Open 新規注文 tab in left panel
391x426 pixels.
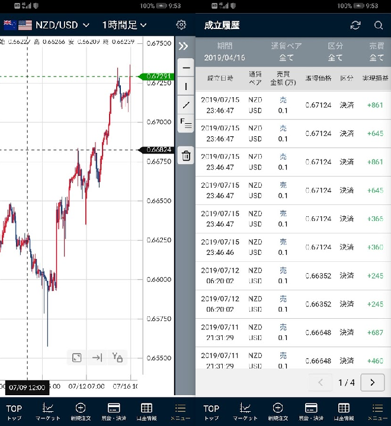click(81, 412)
